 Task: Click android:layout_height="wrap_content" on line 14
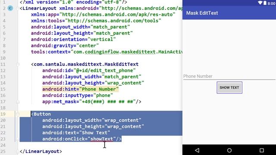coord(93,83)
